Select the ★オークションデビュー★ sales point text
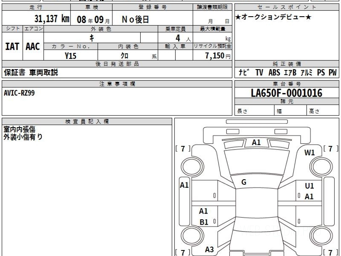 click(273, 17)
